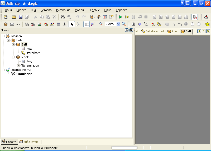This screenshot has width=211, height=151.
Task: Select statechart under Ball
Action: pos(33,53)
